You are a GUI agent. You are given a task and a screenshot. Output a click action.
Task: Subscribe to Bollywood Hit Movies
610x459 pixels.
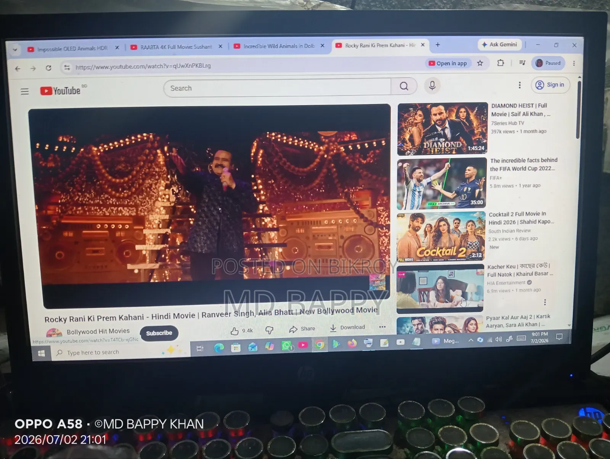tap(159, 333)
